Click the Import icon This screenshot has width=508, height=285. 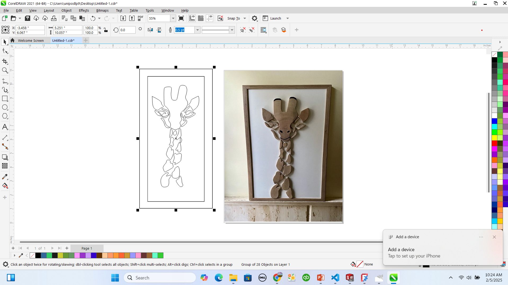pyautogui.click(x=123, y=18)
